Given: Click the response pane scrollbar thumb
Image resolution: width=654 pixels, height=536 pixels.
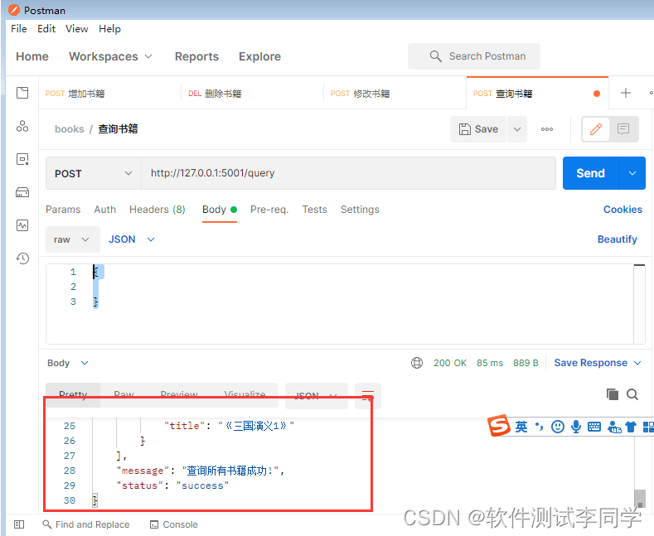Looking at the screenshot, I should [x=639, y=498].
